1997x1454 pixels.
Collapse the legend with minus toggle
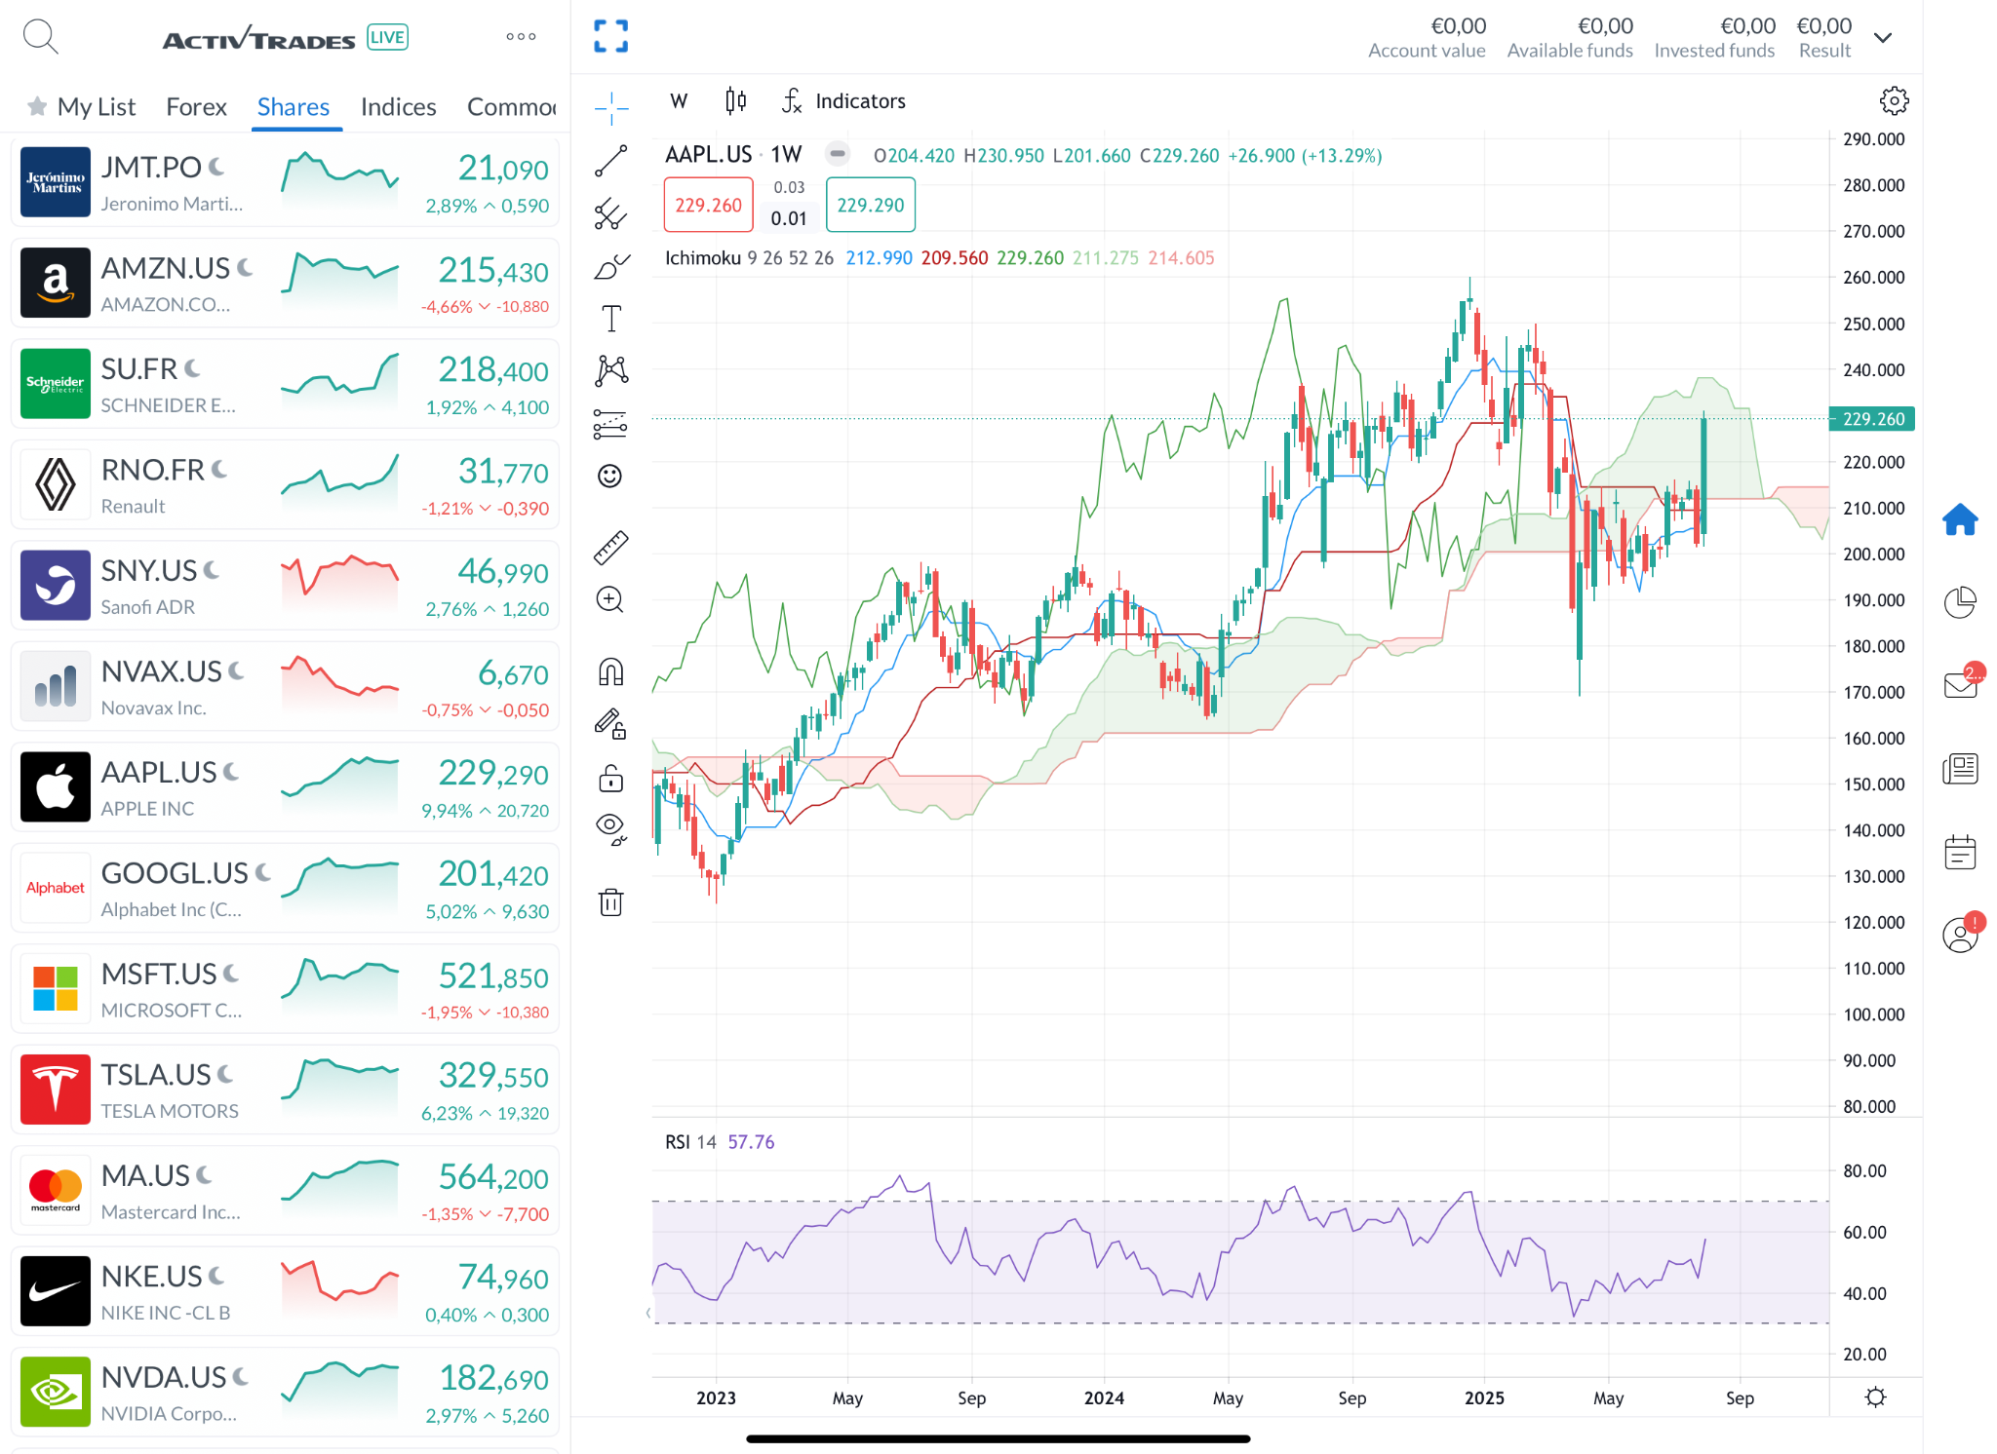[x=837, y=154]
